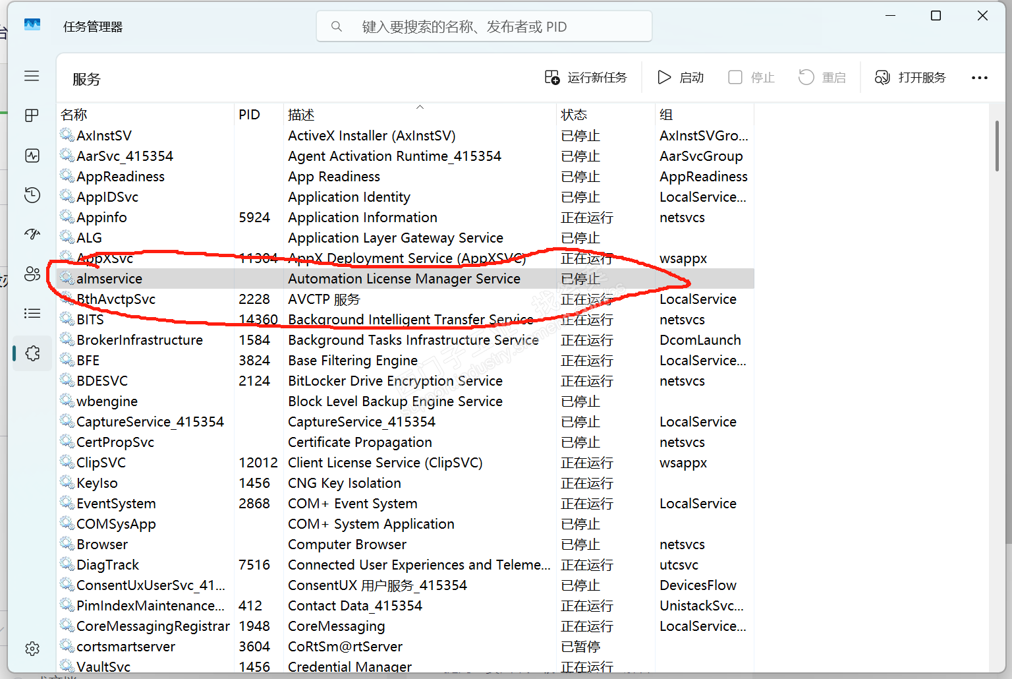Click the service icon next to DiagTrack
Screen dimensions: 1012x679
[67, 564]
